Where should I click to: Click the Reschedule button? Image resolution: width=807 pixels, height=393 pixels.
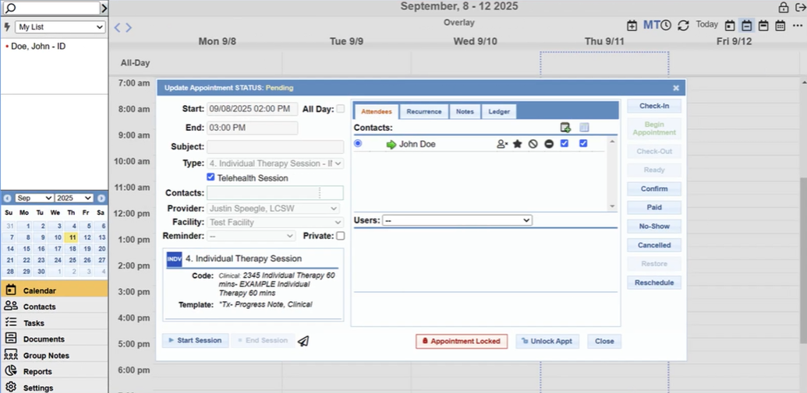[x=654, y=282]
